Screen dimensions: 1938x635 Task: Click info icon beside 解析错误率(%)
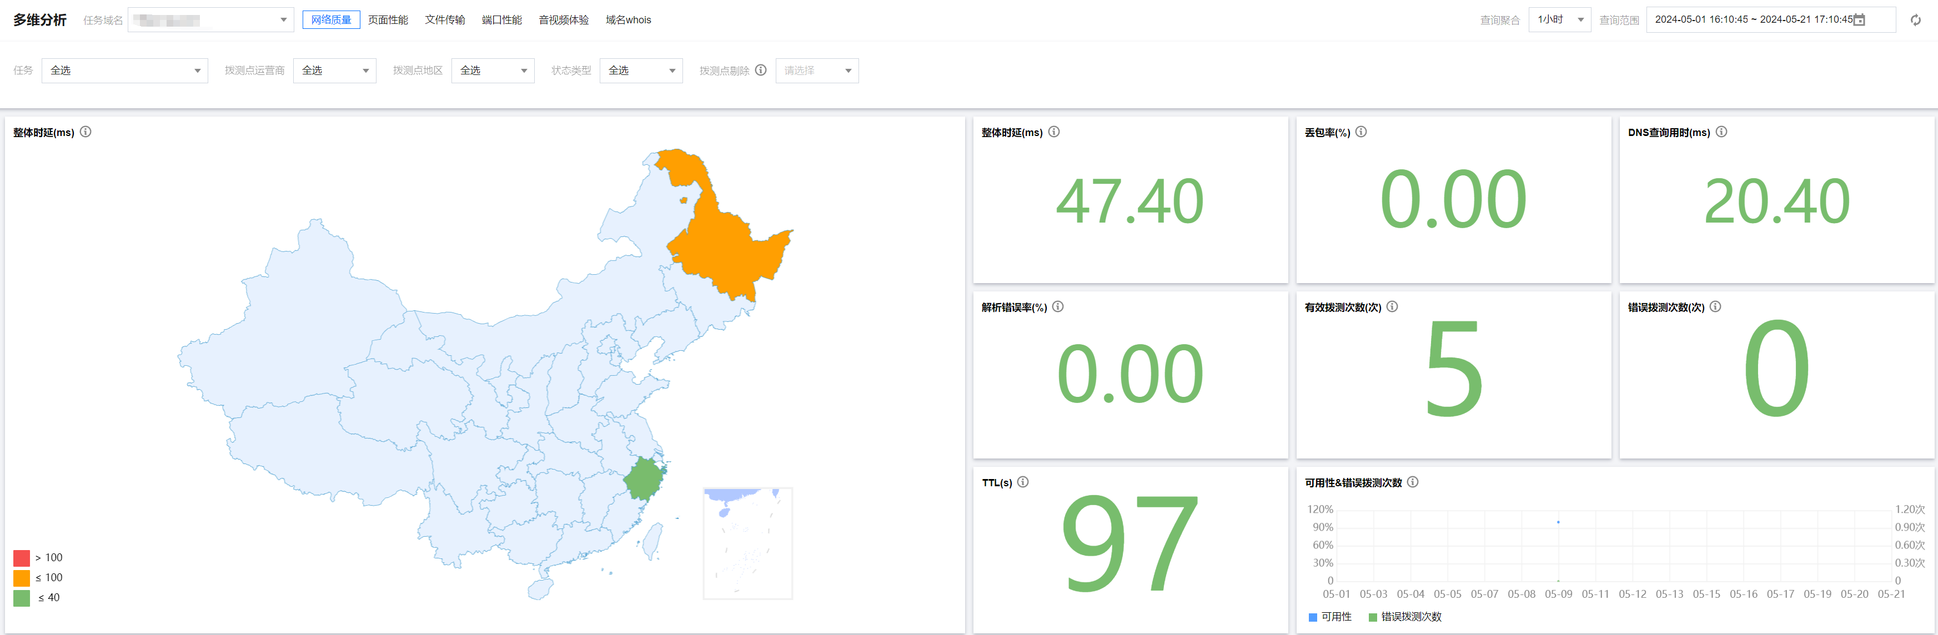[1058, 307]
